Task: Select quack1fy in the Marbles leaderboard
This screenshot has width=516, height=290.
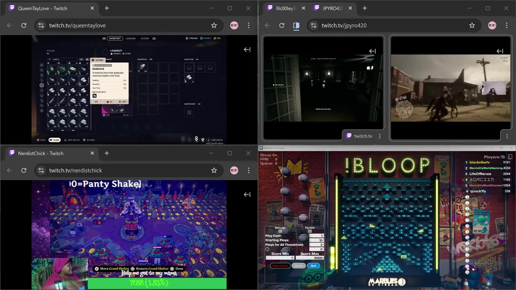Action: pos(478,191)
